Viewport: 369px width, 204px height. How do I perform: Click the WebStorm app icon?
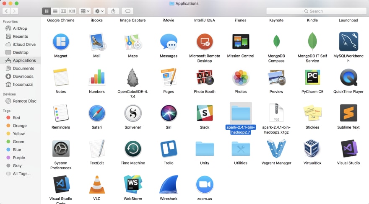[133, 184]
